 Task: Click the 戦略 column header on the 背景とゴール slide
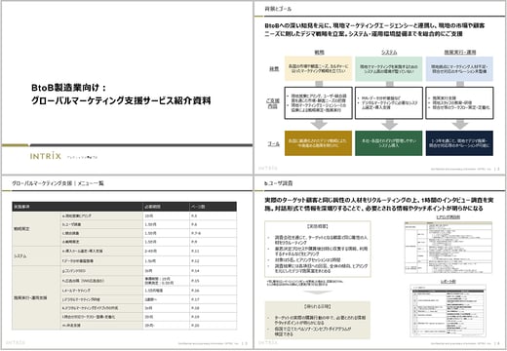click(319, 52)
